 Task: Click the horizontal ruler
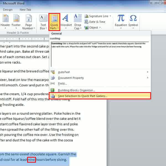coord(24,39)
